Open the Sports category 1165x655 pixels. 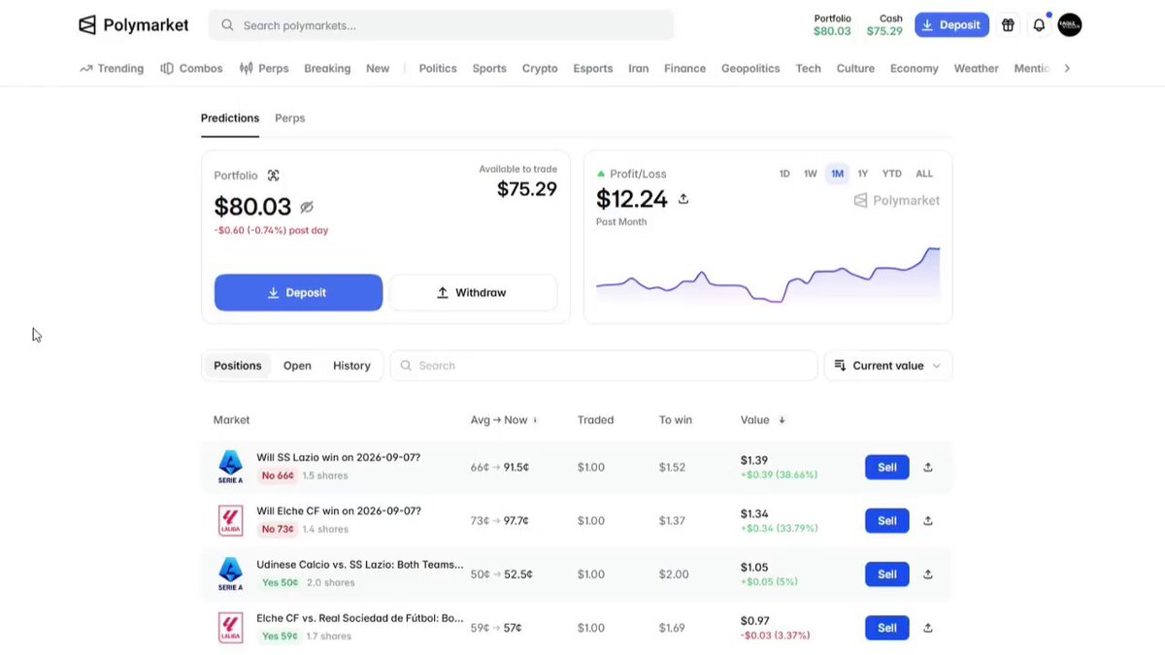pyautogui.click(x=489, y=69)
